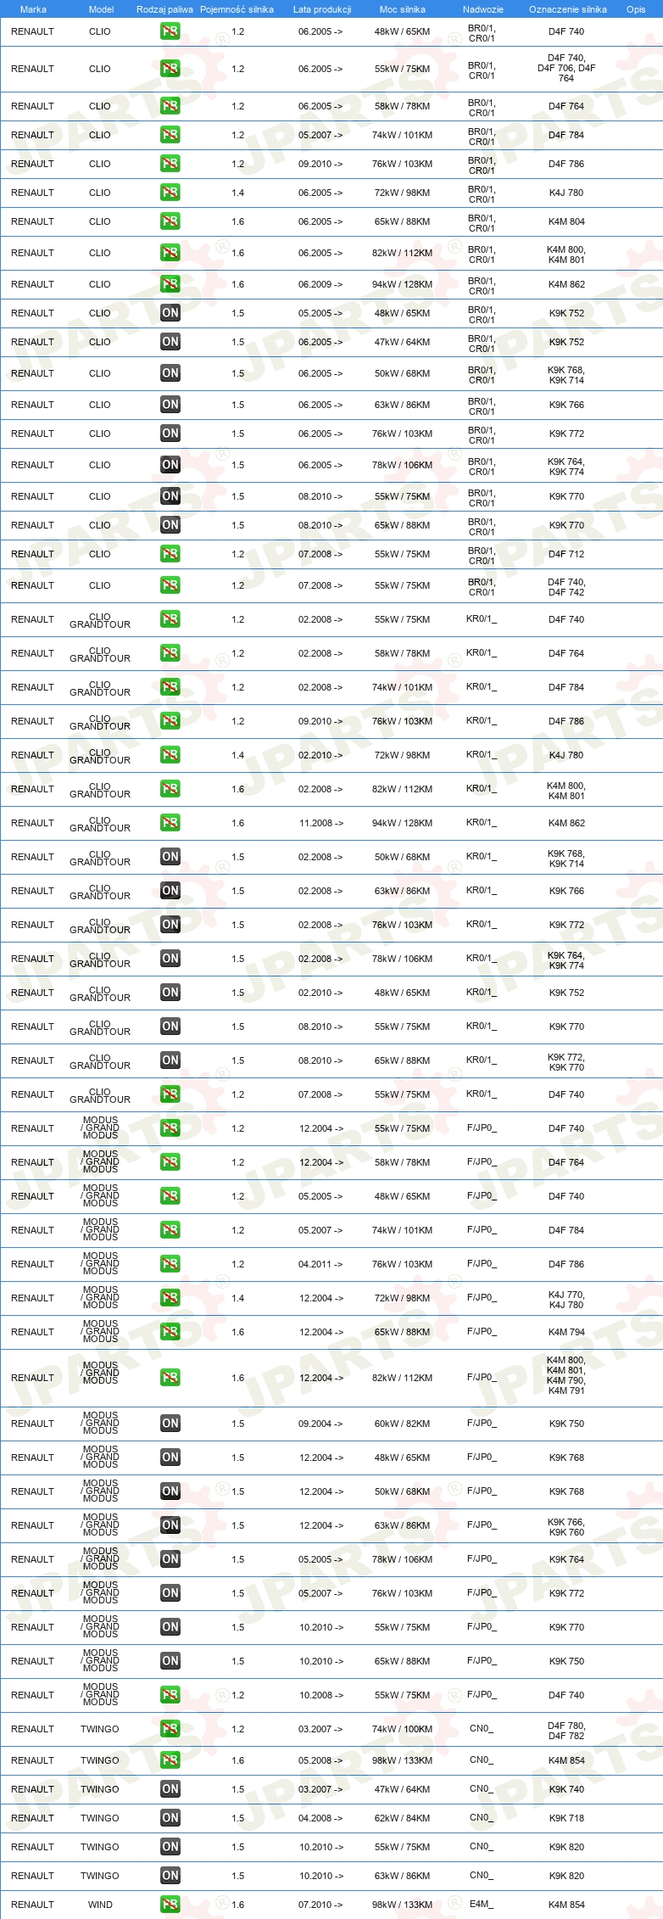The height and width of the screenshot is (1919, 663).
Task: Click diesel ON icon in K9K 766, K9K 760 row
Action: (x=170, y=1525)
